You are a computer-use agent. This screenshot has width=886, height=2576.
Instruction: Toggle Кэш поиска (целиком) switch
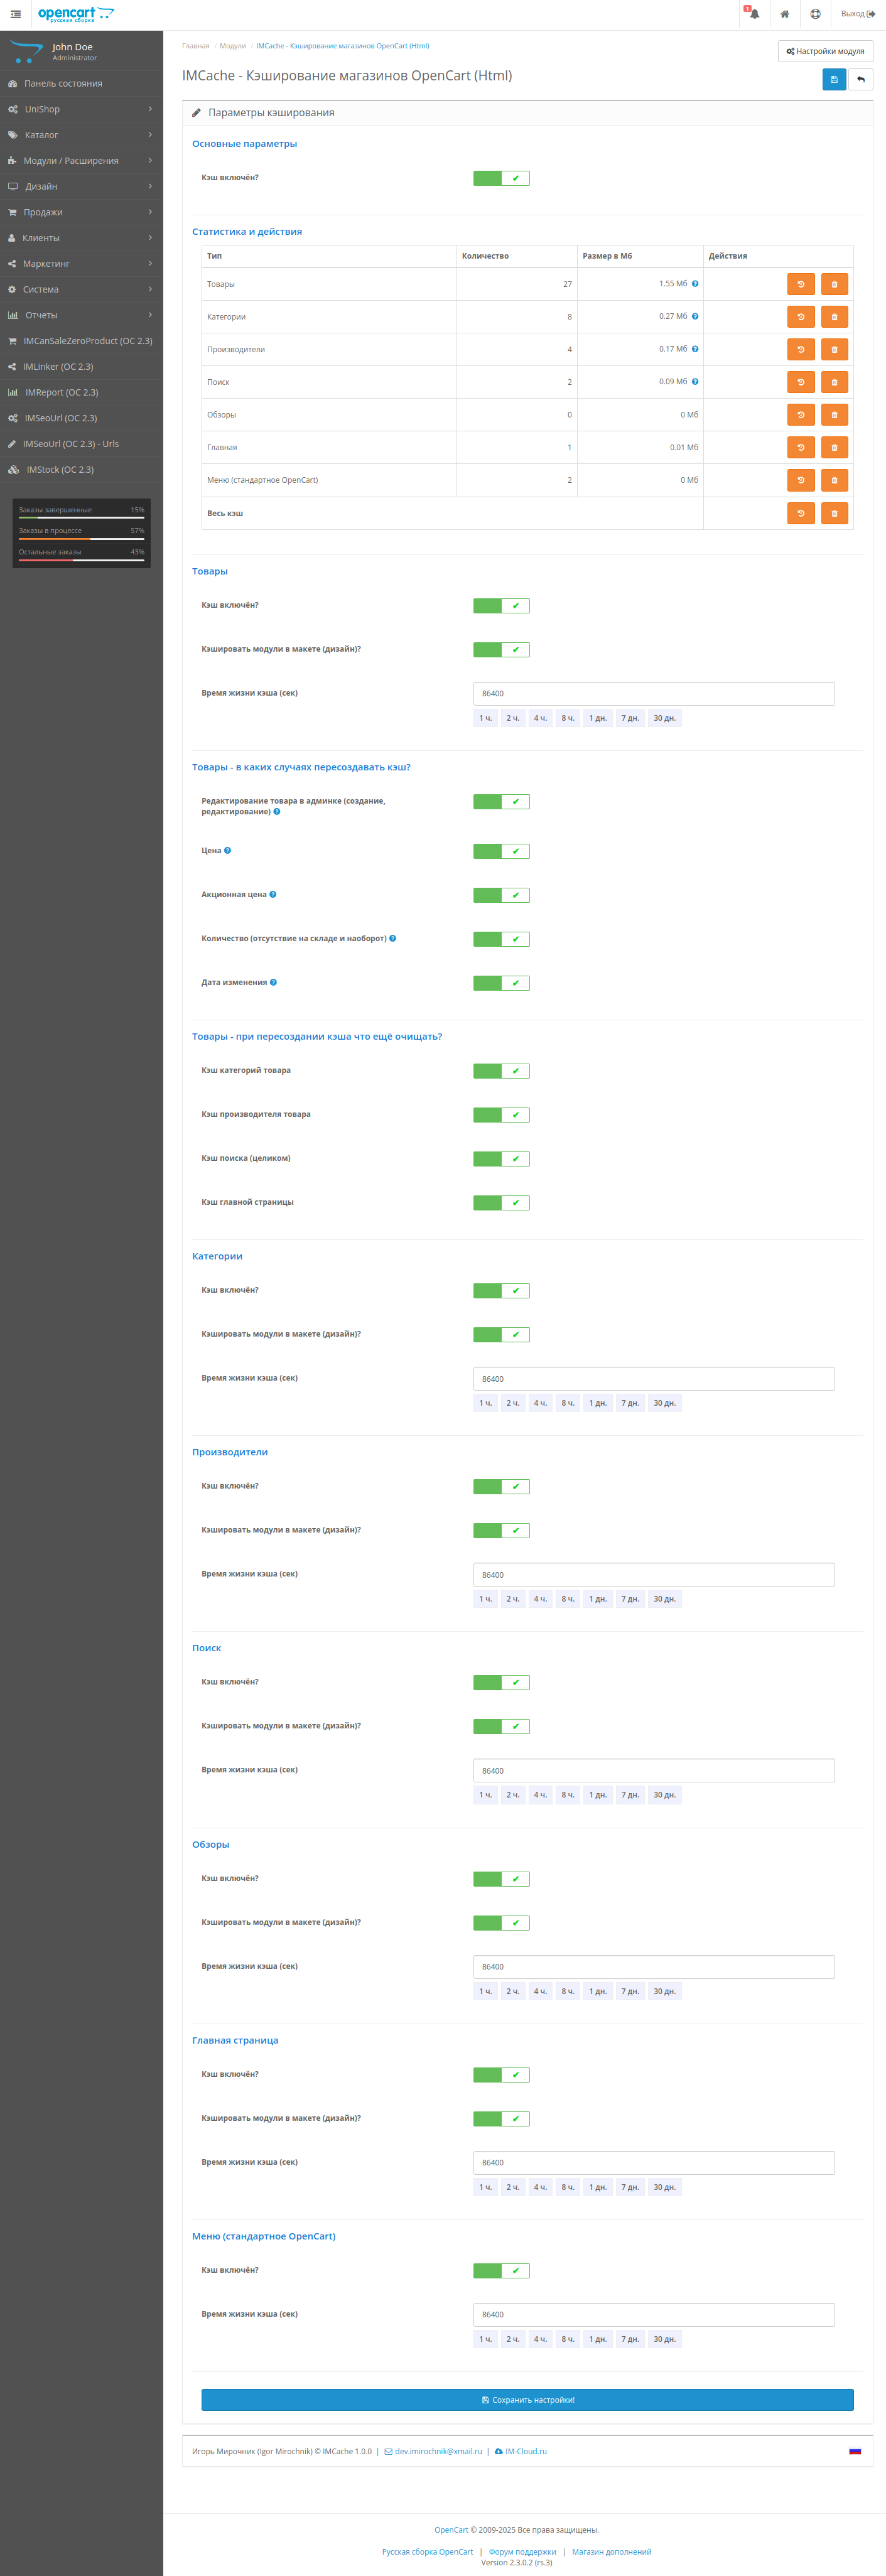click(501, 1160)
